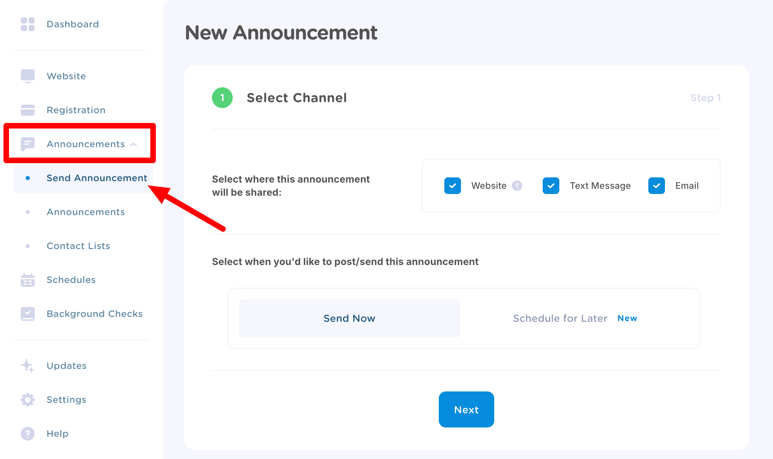
Task: Choose Schedule for Later option
Action: coord(560,318)
